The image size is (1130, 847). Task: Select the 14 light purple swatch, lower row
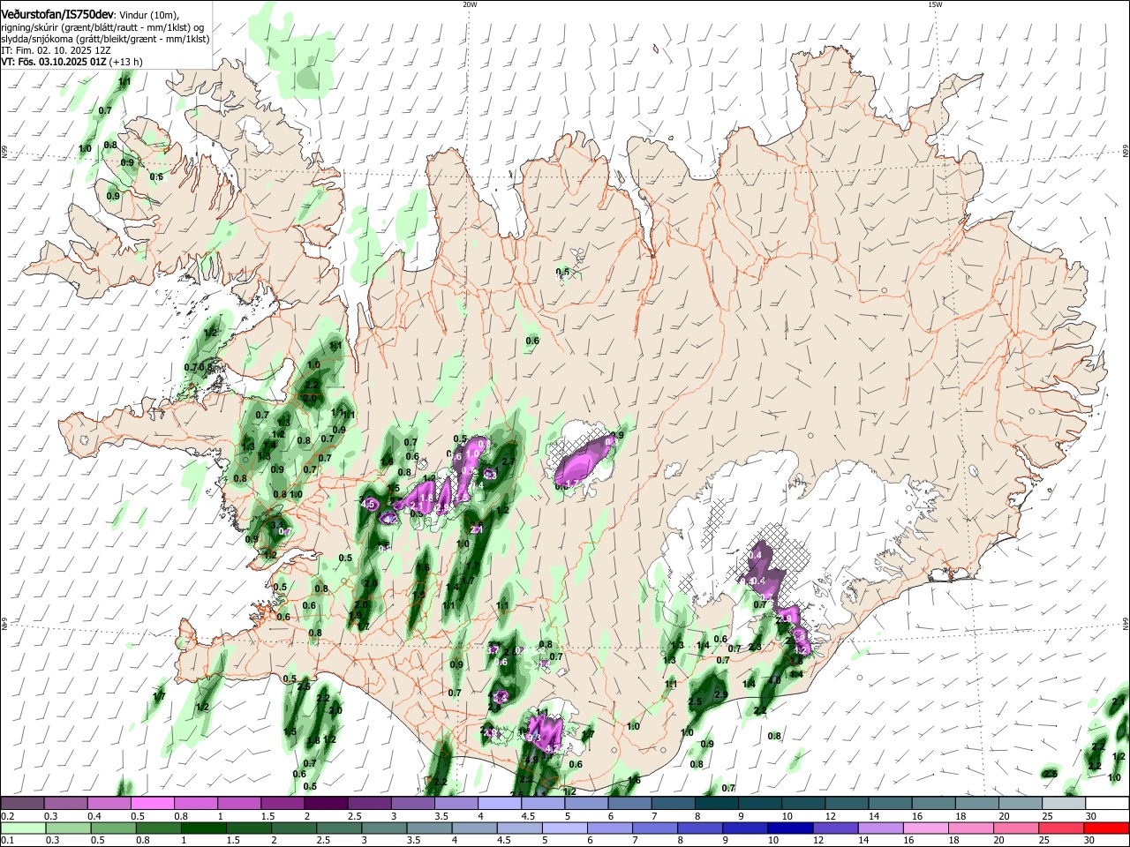click(880, 828)
